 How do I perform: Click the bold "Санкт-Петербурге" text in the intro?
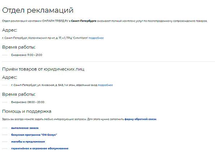[x=83, y=21]
